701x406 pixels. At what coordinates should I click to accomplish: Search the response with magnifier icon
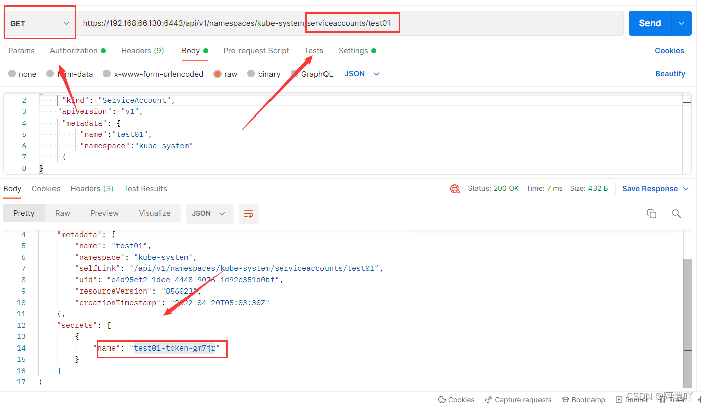(x=677, y=214)
